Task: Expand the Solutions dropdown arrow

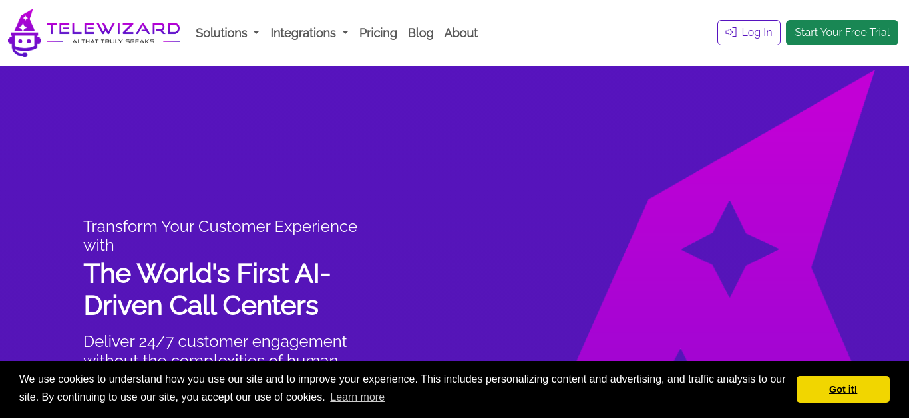Action: pos(256,33)
